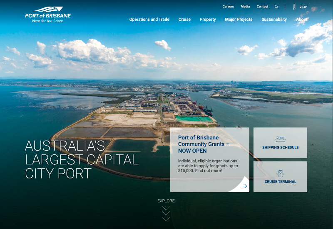
Task: Select Major Projects in the navigation
Action: coord(239,19)
